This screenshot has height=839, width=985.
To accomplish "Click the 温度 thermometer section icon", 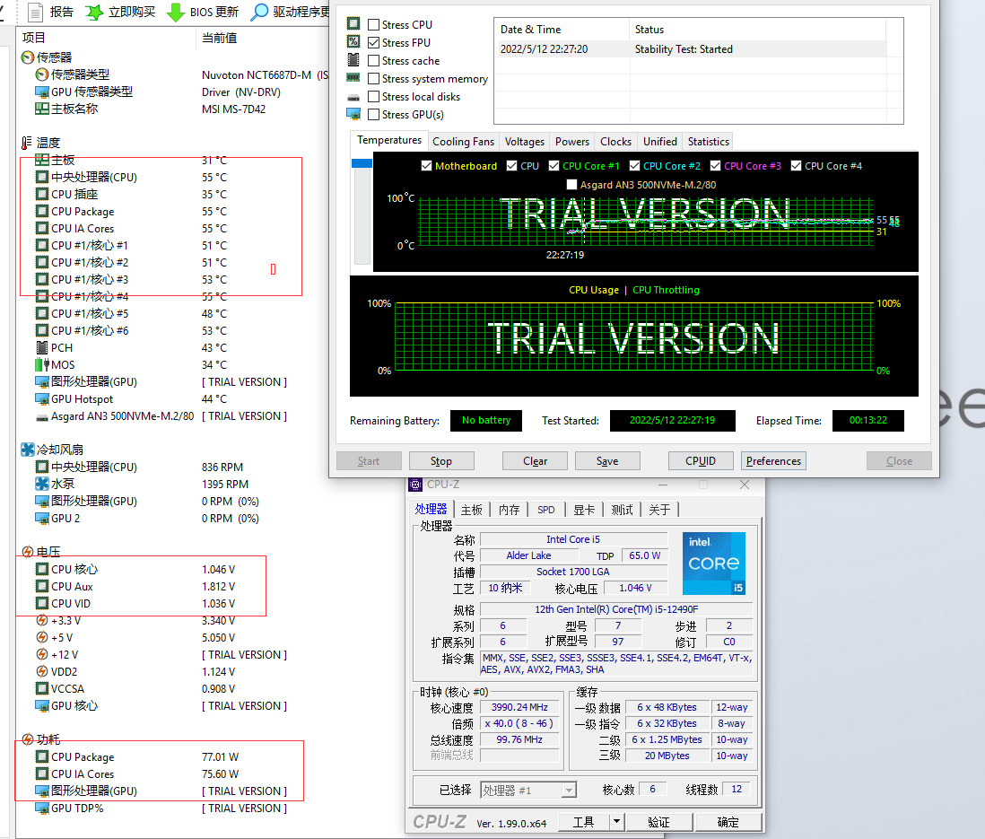I will pyautogui.click(x=26, y=144).
